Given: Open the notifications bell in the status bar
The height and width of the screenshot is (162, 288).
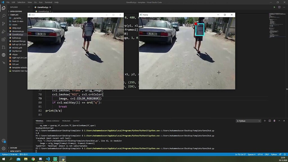Looking at the screenshot, I should click(x=285, y=154).
